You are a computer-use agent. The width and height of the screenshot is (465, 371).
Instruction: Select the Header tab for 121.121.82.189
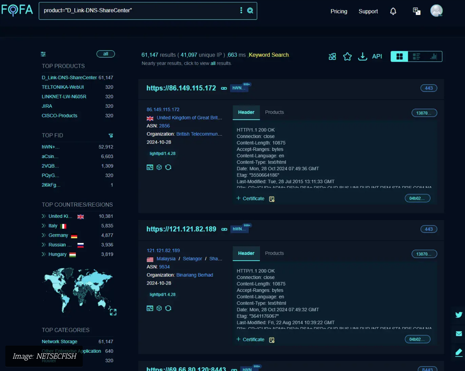pyautogui.click(x=246, y=253)
